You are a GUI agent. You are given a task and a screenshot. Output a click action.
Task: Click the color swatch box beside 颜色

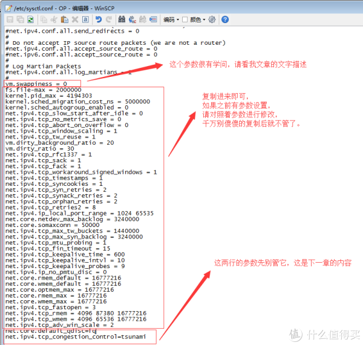(x=185, y=19)
